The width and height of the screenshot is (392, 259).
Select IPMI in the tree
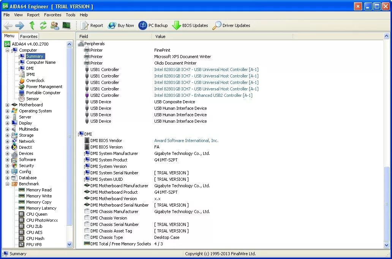click(30, 74)
